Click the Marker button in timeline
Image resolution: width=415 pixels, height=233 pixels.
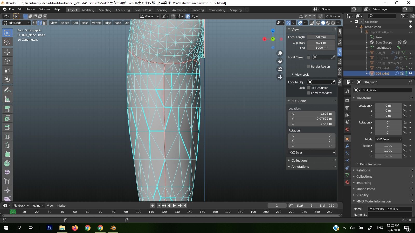[62, 206]
